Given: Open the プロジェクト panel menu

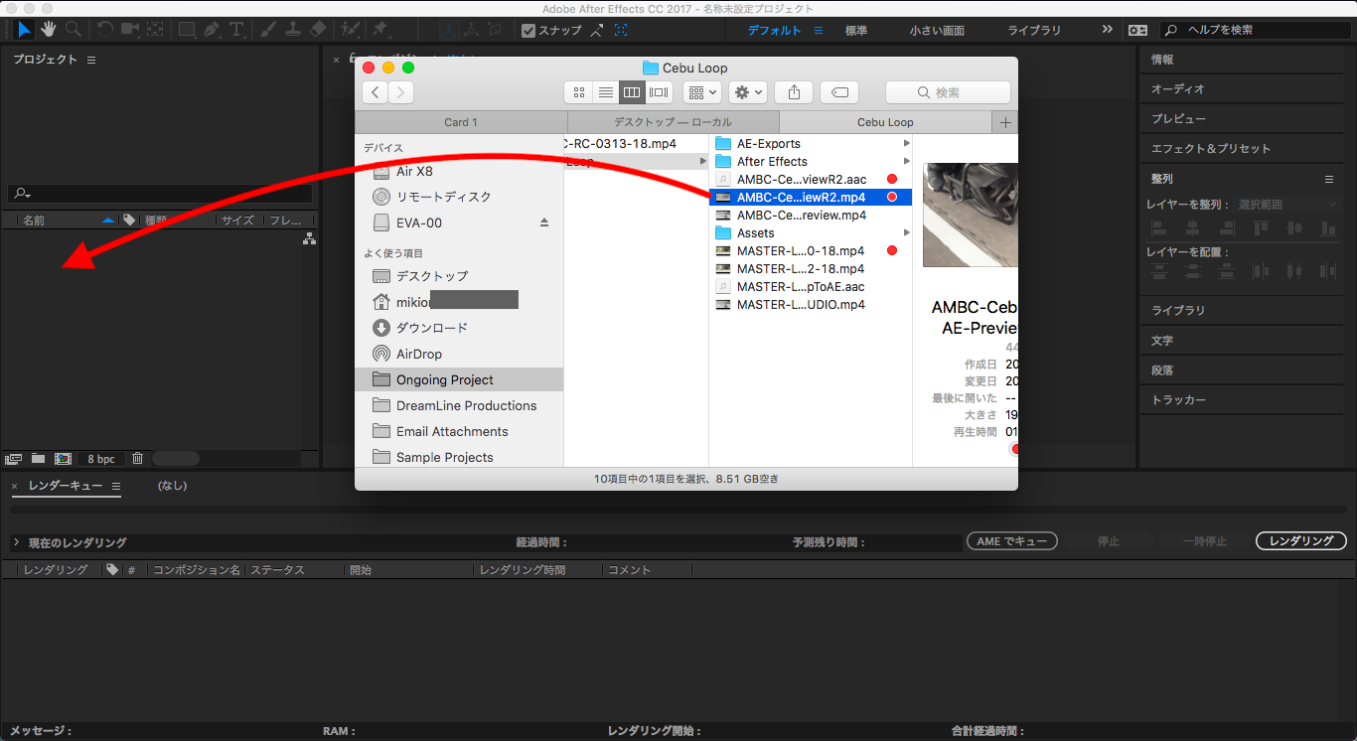Looking at the screenshot, I should (91, 60).
